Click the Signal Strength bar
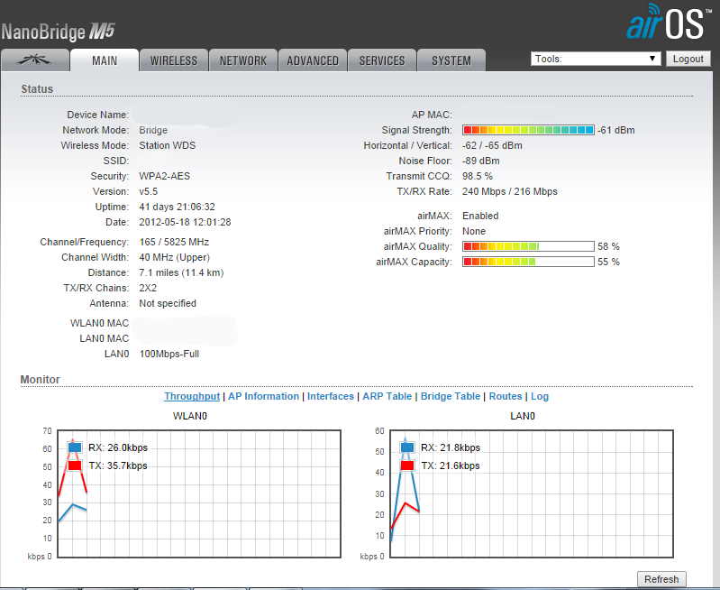 tap(528, 130)
